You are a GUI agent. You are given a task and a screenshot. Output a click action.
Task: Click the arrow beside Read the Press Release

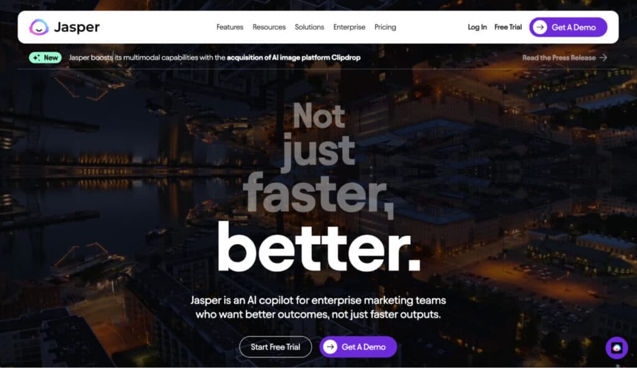pyautogui.click(x=603, y=58)
